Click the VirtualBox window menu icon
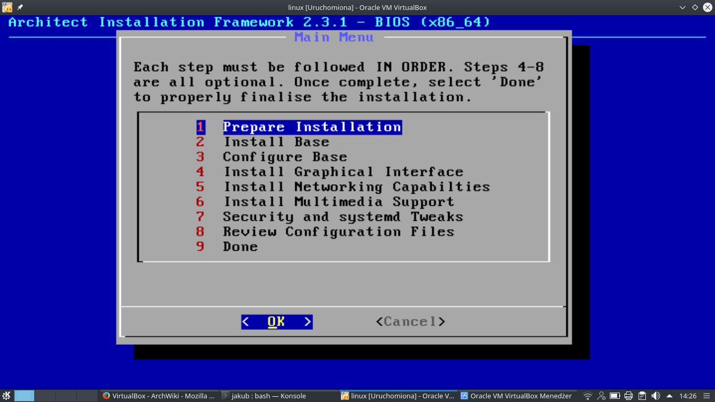Screen dimensions: 715x402 [x=7, y=7]
